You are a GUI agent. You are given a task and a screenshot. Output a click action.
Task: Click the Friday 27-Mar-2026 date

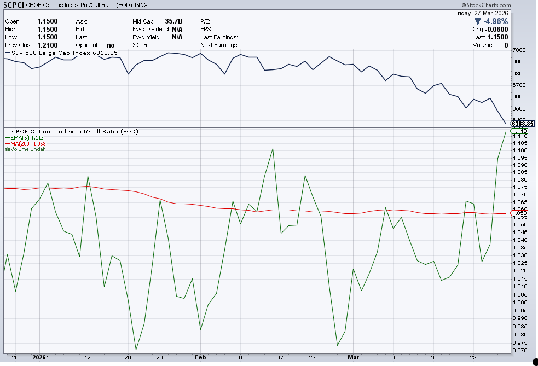(x=481, y=13)
